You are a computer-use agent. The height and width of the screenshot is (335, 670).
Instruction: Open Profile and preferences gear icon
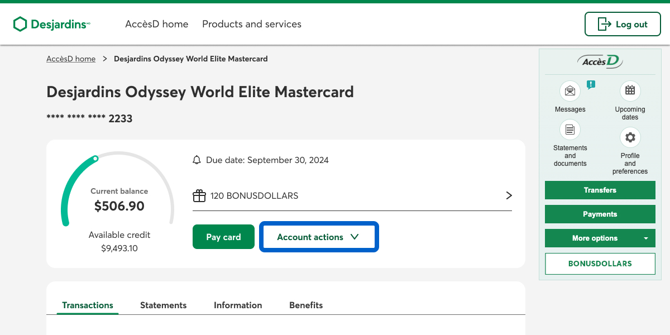630,137
